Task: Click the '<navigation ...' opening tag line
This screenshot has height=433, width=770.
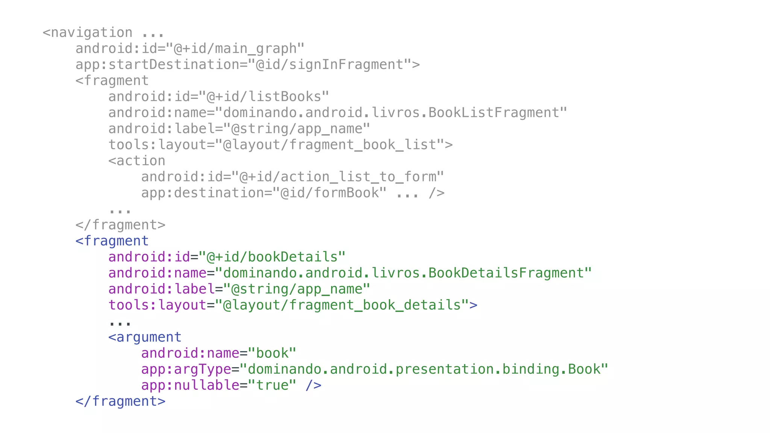Action: pyautogui.click(x=103, y=33)
